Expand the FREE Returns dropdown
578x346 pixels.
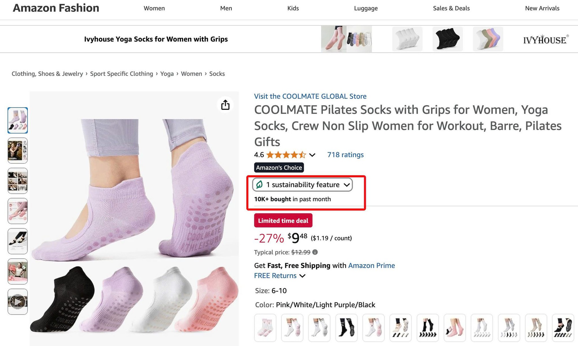302,276
